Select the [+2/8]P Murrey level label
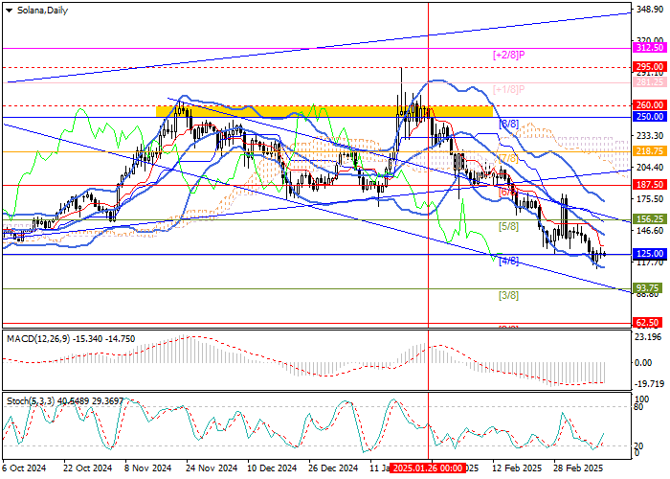This screenshot has width=670, height=479. (511, 56)
